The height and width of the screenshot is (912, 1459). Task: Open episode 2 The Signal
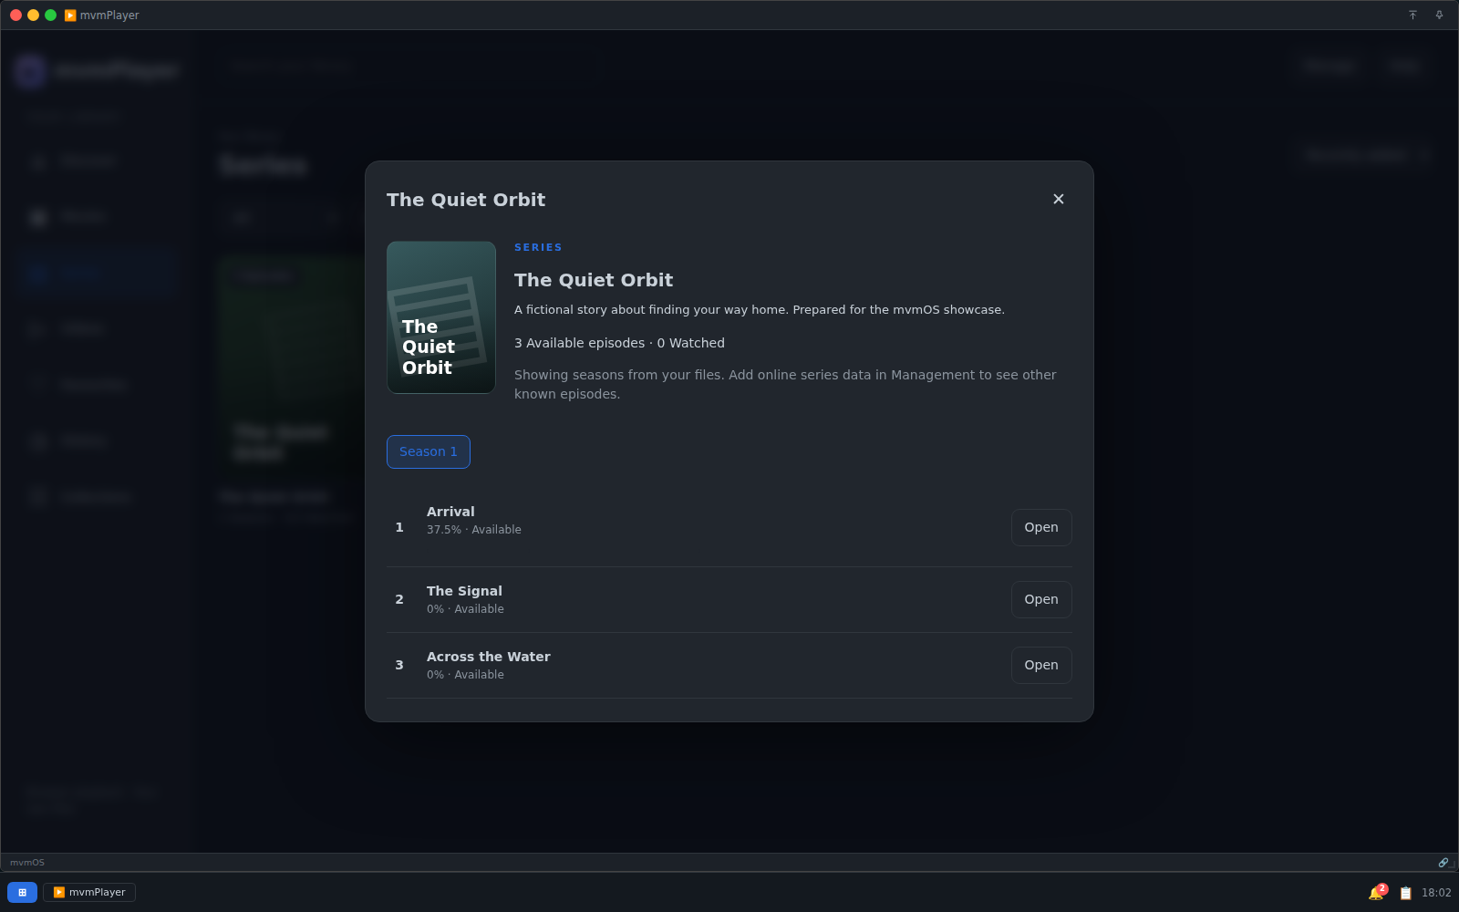click(1041, 599)
